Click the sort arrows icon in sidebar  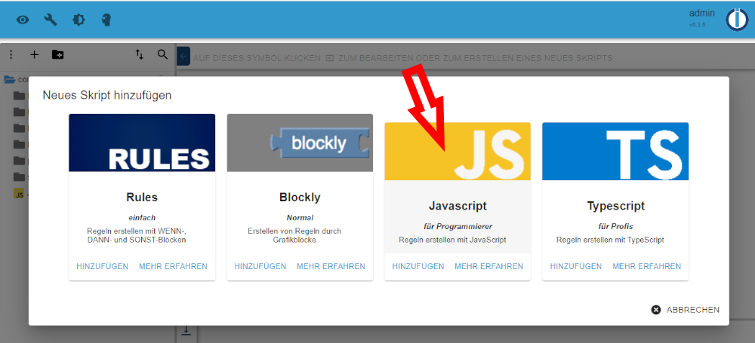click(139, 54)
